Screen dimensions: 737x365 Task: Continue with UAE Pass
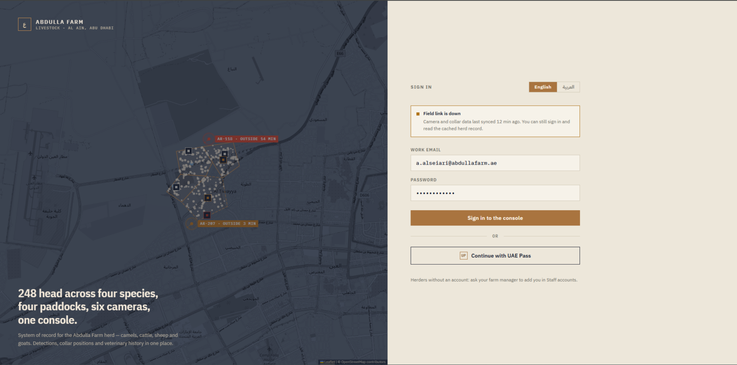(x=495, y=256)
